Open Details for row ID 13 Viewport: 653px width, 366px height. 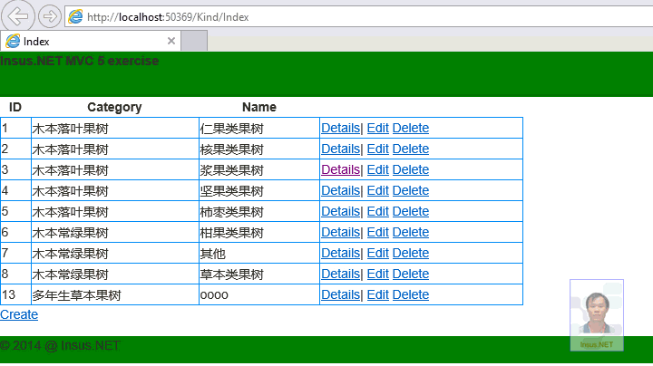[340, 294]
